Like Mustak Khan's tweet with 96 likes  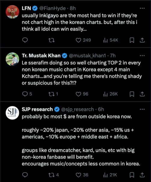(x=82, y=94)
